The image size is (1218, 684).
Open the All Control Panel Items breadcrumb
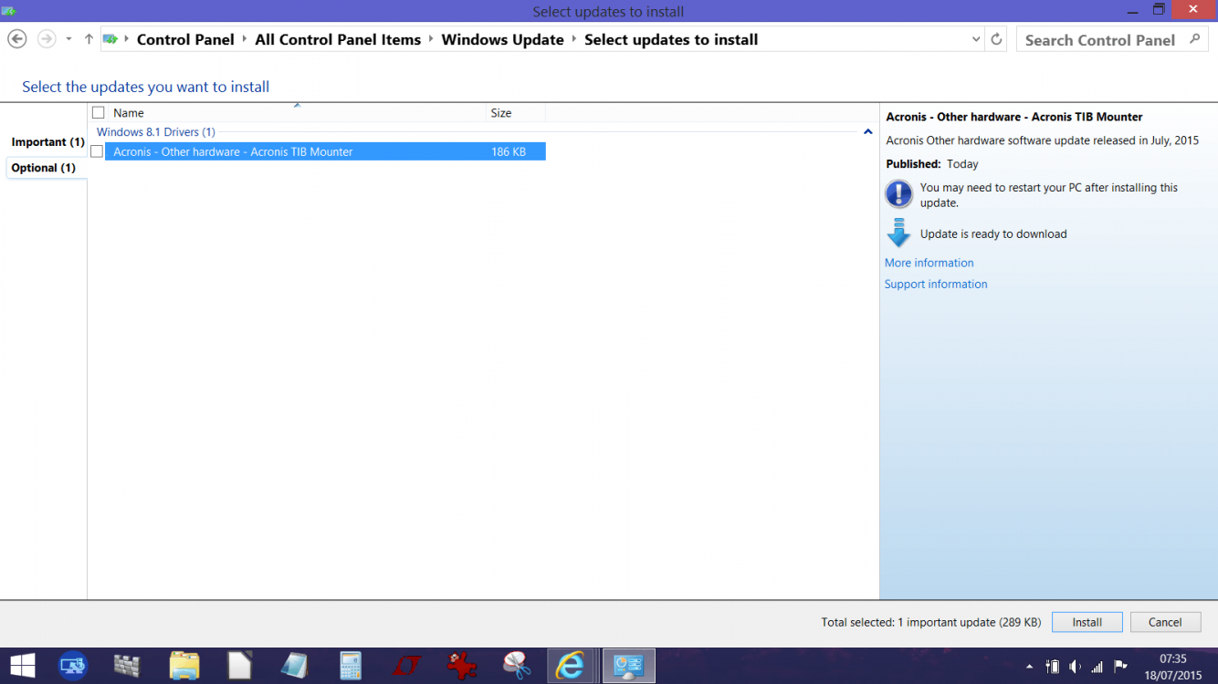click(338, 39)
